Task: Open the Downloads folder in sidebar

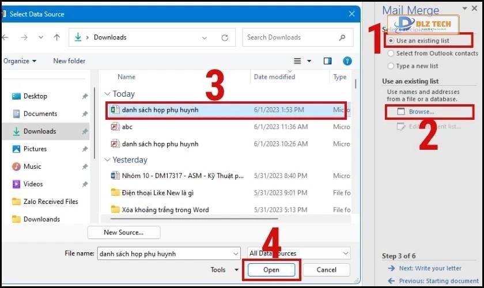Action: pos(40,131)
